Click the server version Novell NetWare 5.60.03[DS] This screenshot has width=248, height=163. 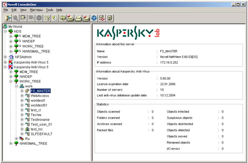click(179, 57)
